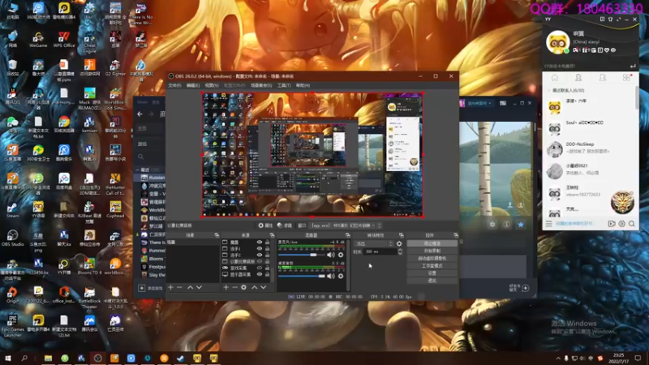Remove the selected source with minus icon
The width and height of the screenshot is (649, 365).
point(234,287)
